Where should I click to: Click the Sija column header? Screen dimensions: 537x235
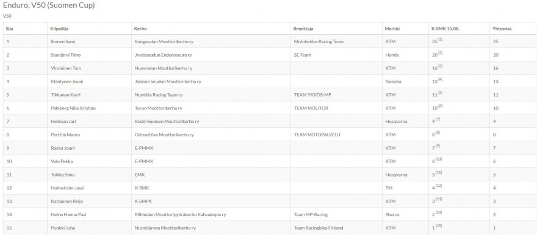[9, 29]
